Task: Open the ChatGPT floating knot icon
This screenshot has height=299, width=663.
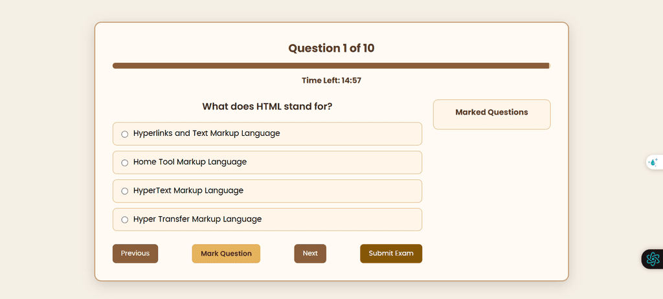Action: pyautogui.click(x=653, y=259)
